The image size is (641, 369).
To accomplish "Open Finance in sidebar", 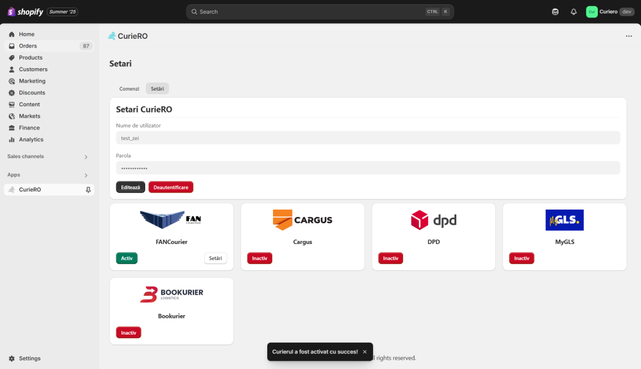I will [29, 128].
